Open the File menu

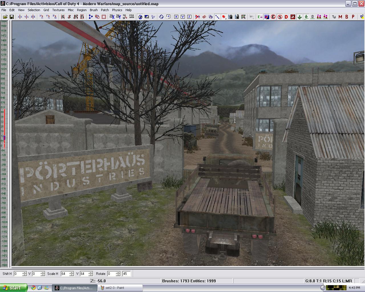coord(4,10)
